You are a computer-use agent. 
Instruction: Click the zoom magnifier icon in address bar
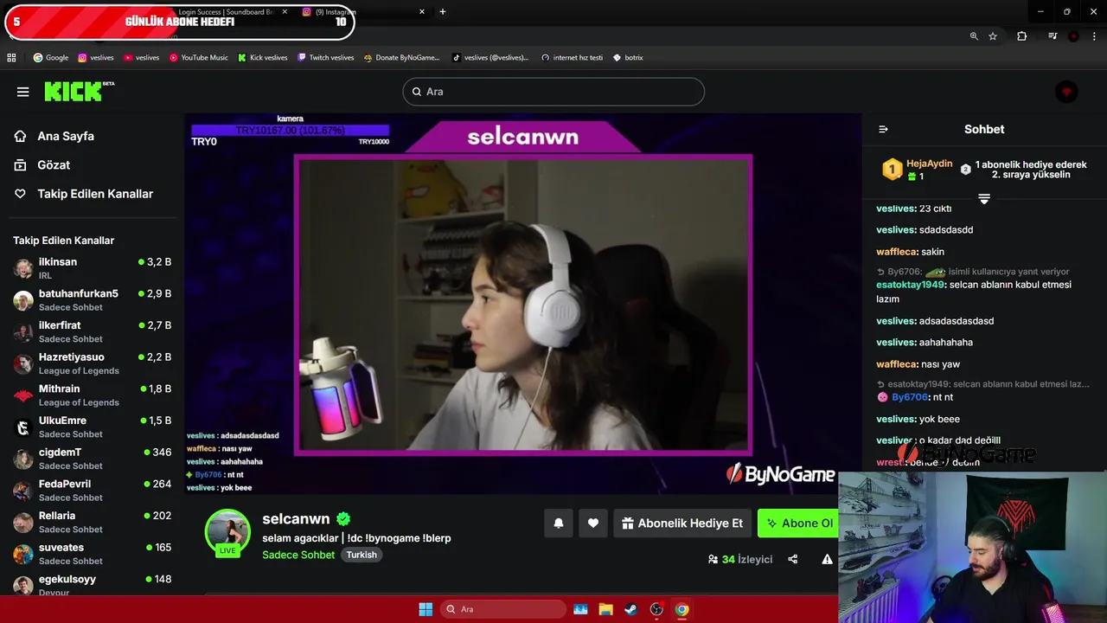[974, 36]
